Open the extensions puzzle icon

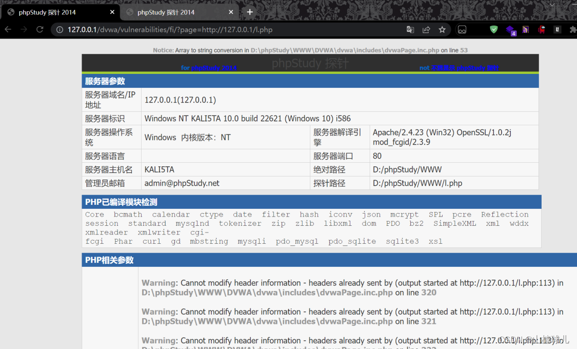click(572, 29)
